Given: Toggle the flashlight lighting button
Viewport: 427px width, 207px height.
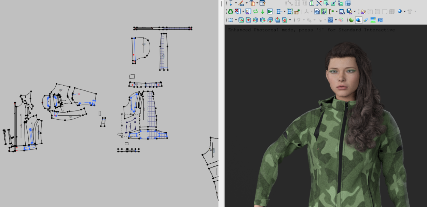Looking at the screenshot, I should pos(366,20).
